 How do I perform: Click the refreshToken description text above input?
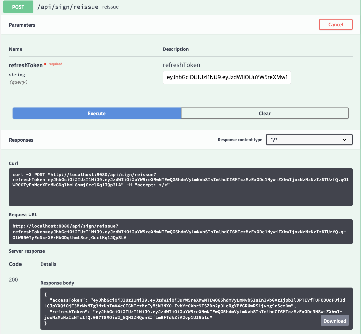(182, 65)
